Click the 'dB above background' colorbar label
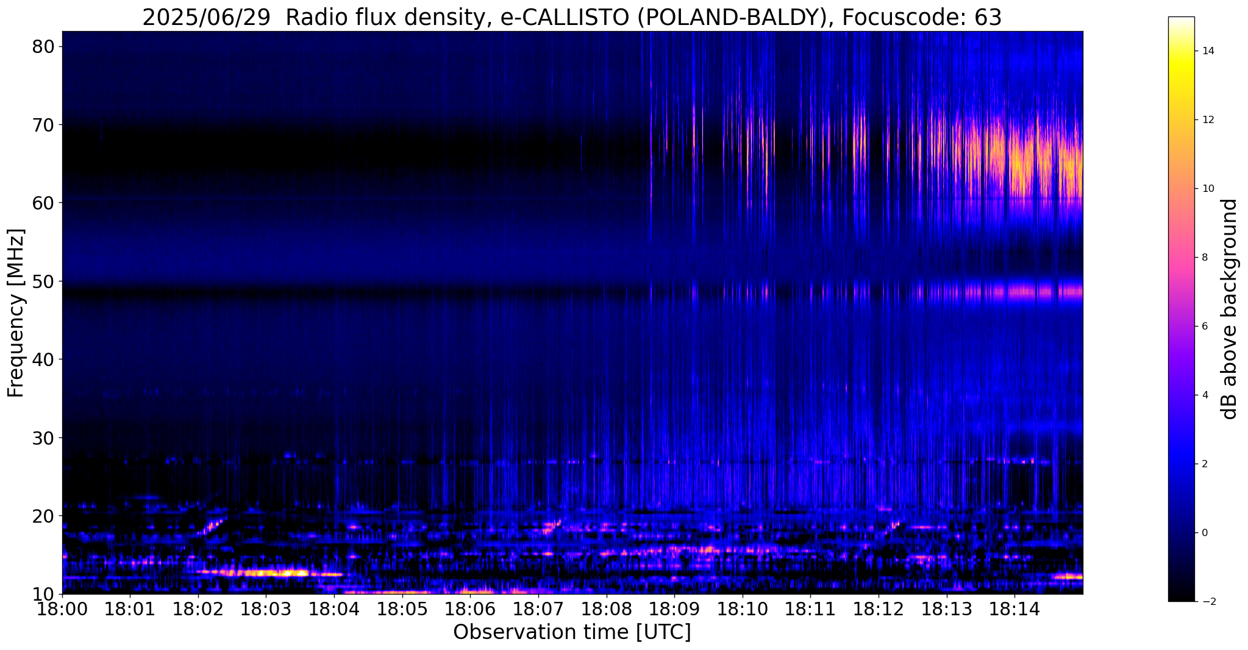 pyautogui.click(x=1230, y=309)
